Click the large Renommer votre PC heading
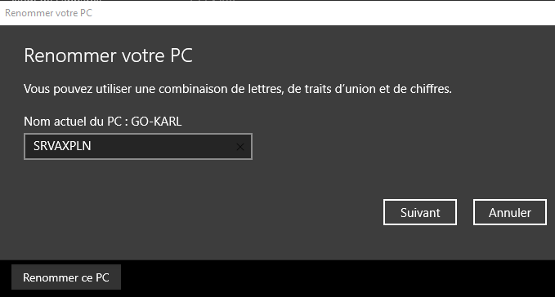 coord(108,55)
